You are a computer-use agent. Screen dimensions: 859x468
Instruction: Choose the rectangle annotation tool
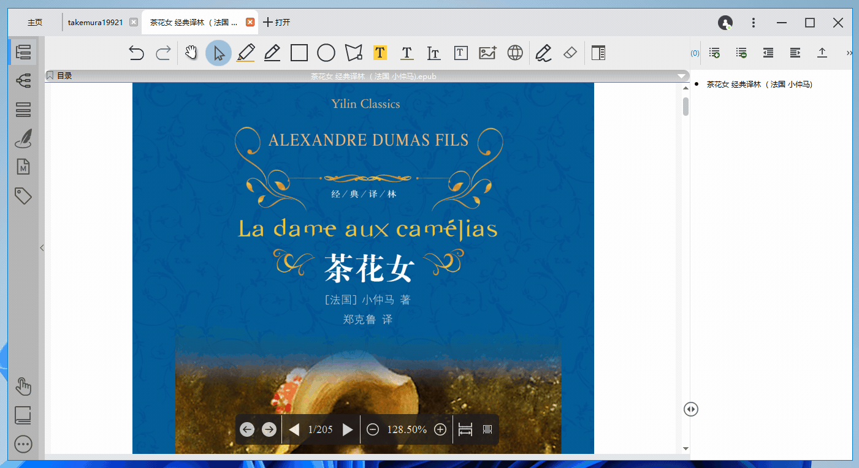299,53
